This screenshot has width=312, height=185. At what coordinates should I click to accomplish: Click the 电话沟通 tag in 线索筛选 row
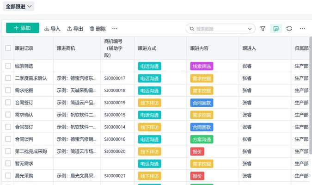click(x=149, y=66)
